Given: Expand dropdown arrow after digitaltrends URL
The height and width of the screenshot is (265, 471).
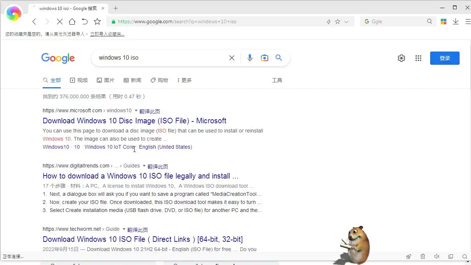Looking at the screenshot, I should click(x=144, y=166).
